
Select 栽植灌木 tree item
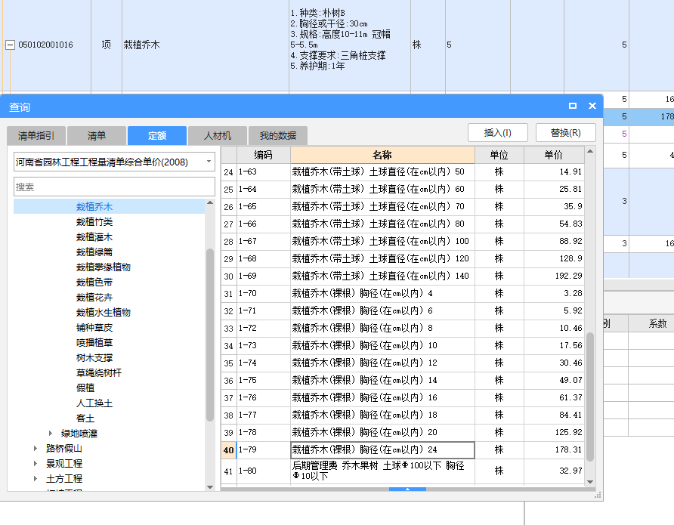94,236
